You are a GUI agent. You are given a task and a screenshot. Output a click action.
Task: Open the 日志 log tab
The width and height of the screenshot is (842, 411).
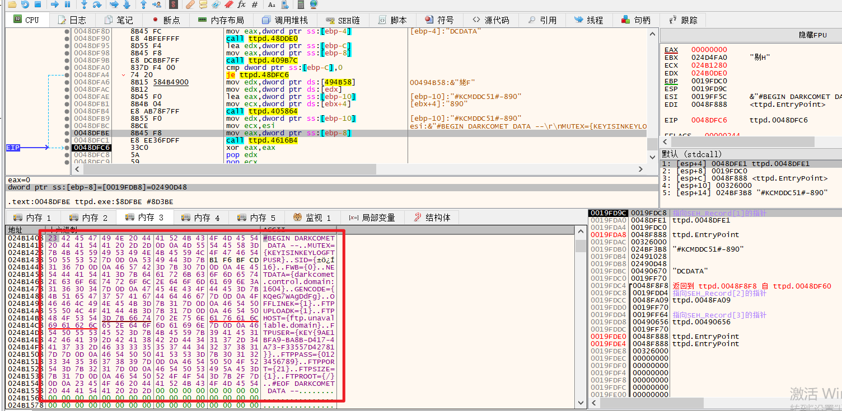(72, 20)
